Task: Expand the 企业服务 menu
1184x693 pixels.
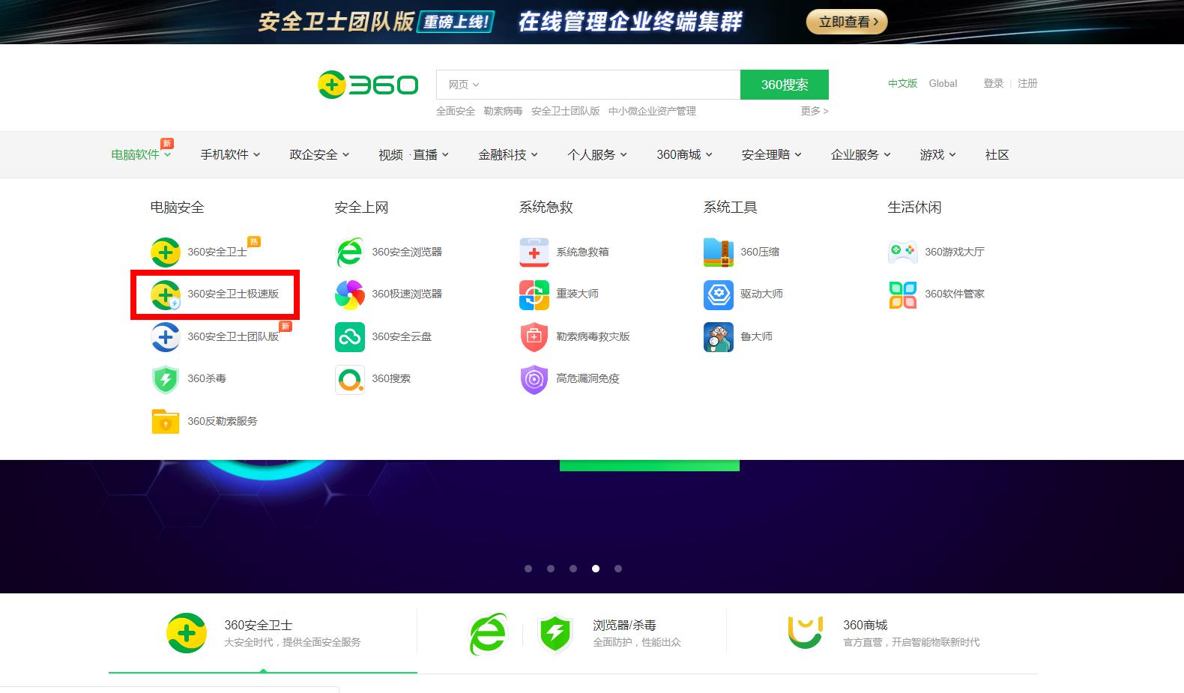Action: (x=861, y=154)
